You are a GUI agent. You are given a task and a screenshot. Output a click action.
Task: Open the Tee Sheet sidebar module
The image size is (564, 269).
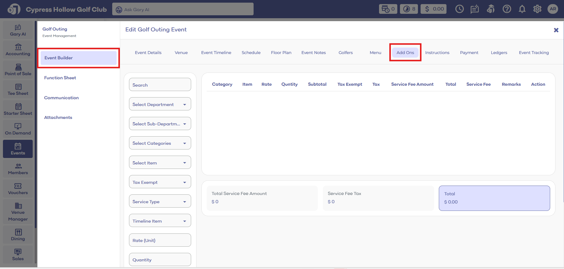[x=18, y=90]
